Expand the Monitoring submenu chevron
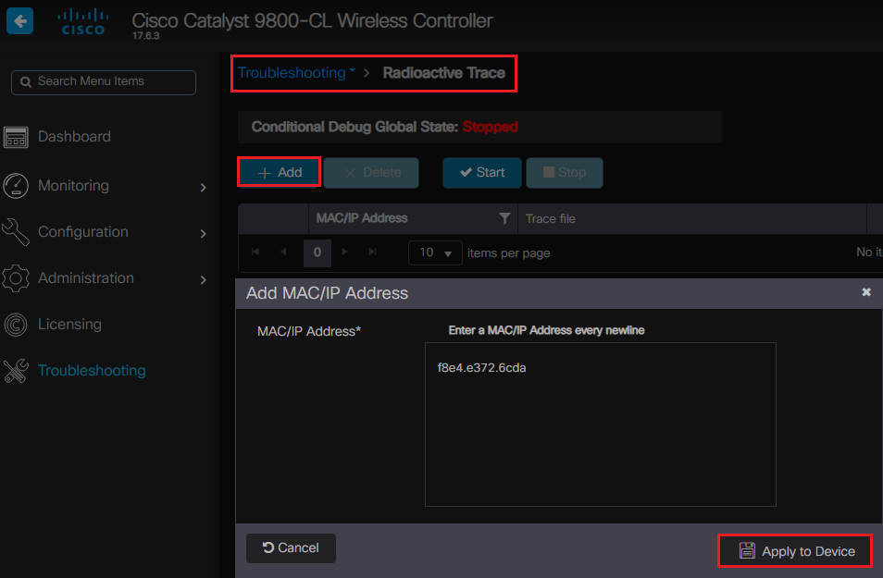883x578 pixels. [x=203, y=188]
